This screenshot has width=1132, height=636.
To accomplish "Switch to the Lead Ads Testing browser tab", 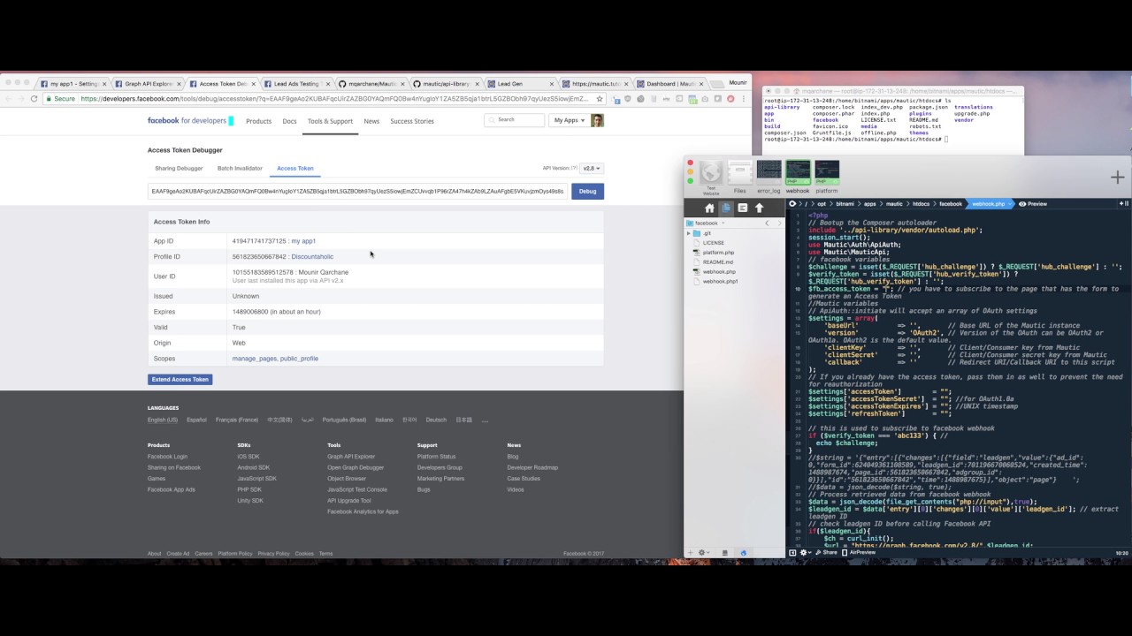I will (x=295, y=84).
